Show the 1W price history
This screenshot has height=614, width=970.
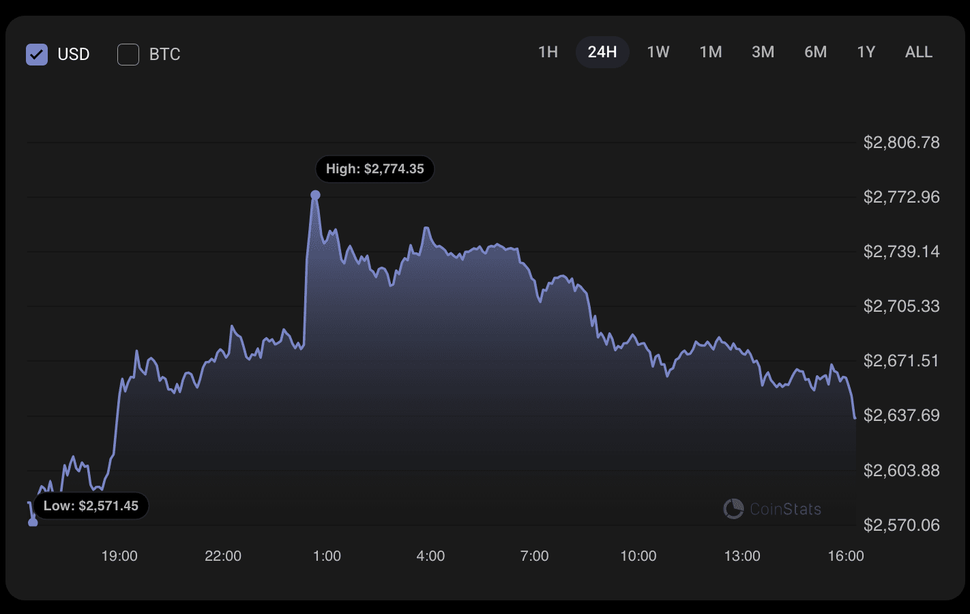click(658, 53)
